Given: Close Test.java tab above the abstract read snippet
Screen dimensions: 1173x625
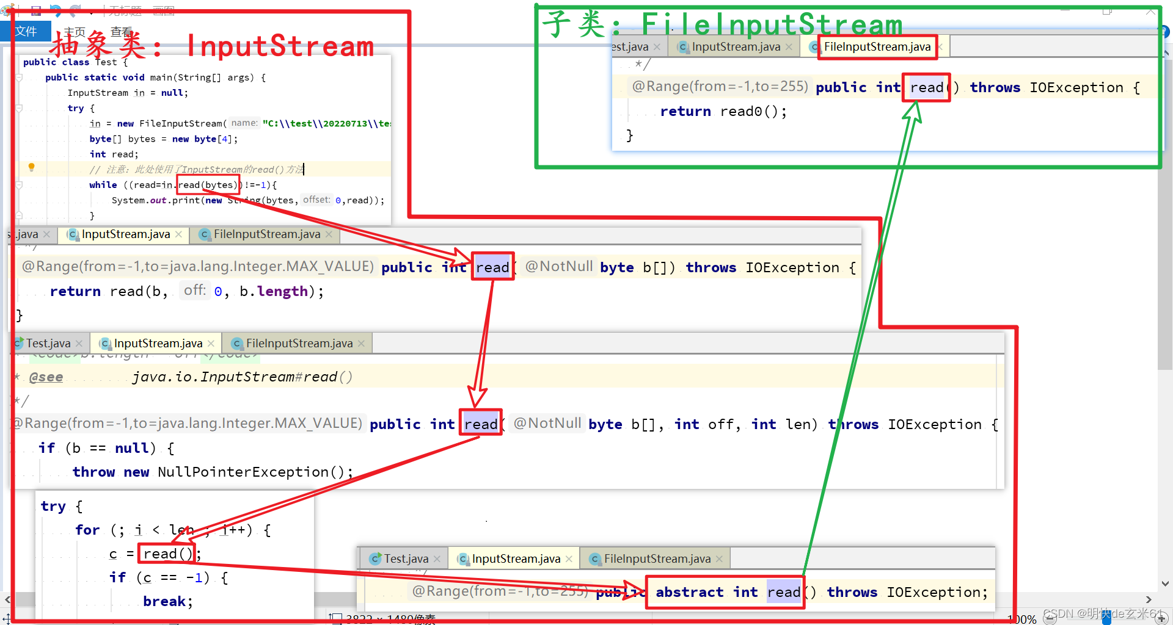Looking at the screenshot, I should [x=437, y=559].
